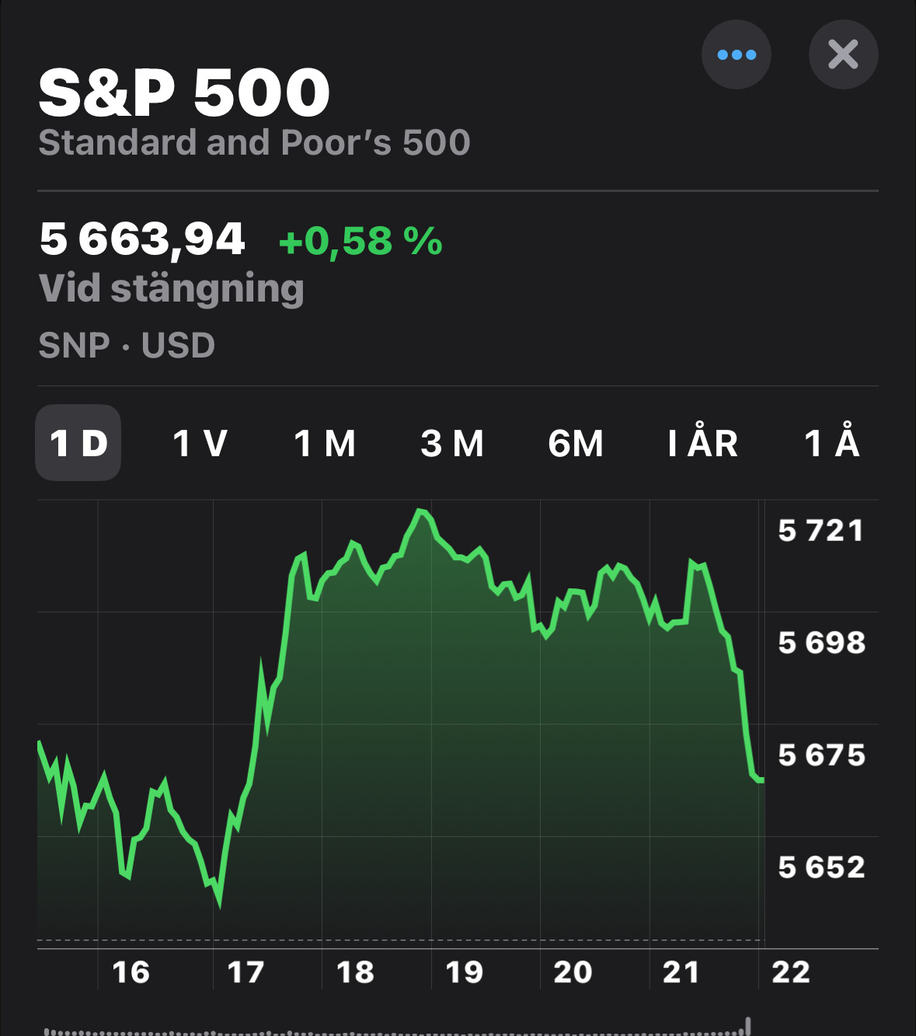Tap the +0,58 % change value
Viewport: 916px width, 1036px height.
(360, 241)
